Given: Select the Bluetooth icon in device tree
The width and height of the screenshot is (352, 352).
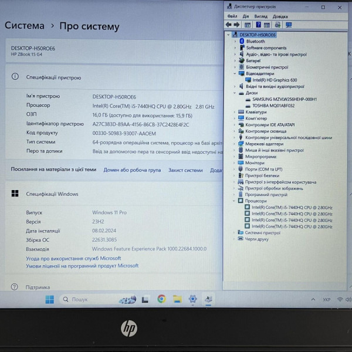Looking at the screenshot, I should click(242, 41).
